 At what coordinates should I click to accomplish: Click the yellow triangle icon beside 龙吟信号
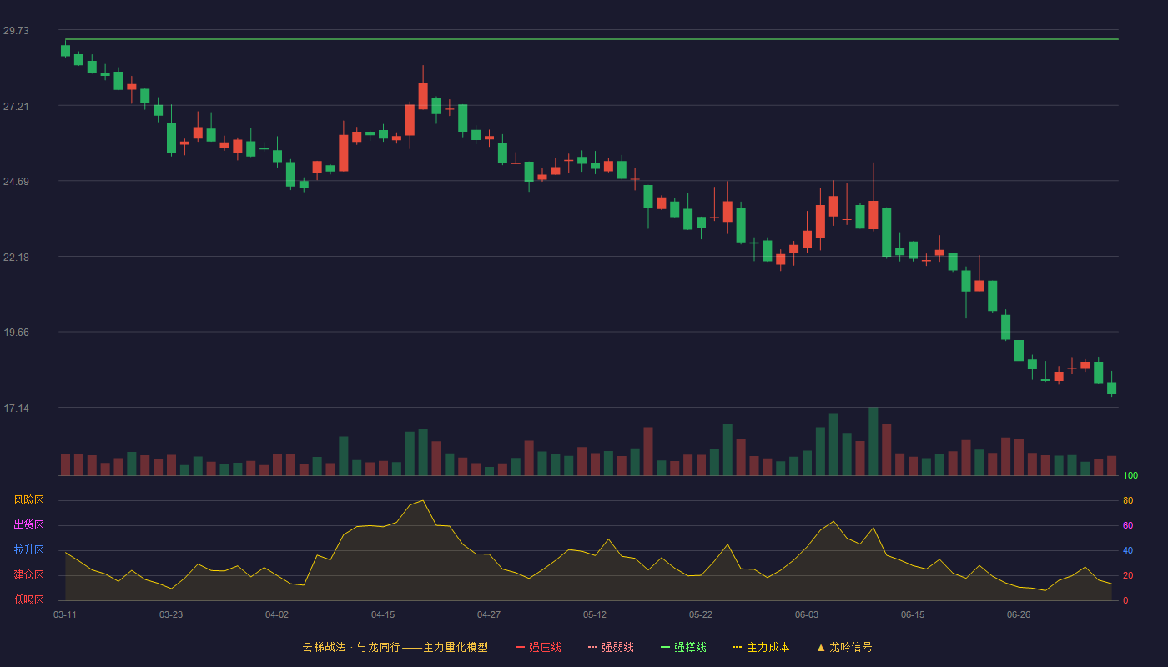(821, 647)
